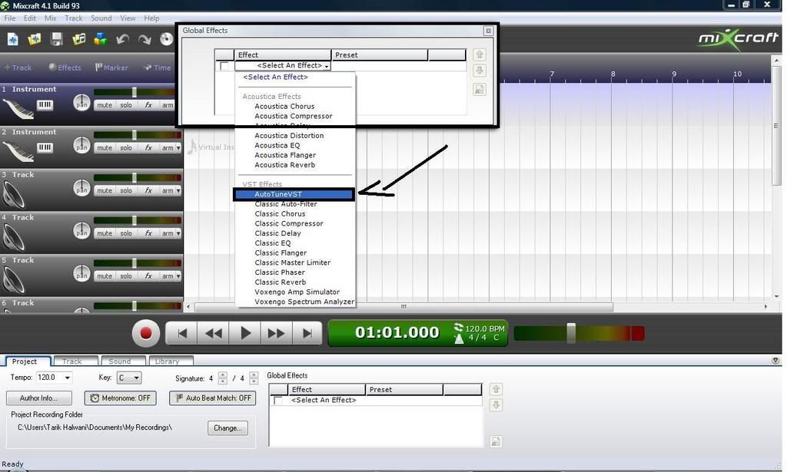The image size is (787, 472).
Task: Solo Instrument track 1
Action: tap(126, 105)
